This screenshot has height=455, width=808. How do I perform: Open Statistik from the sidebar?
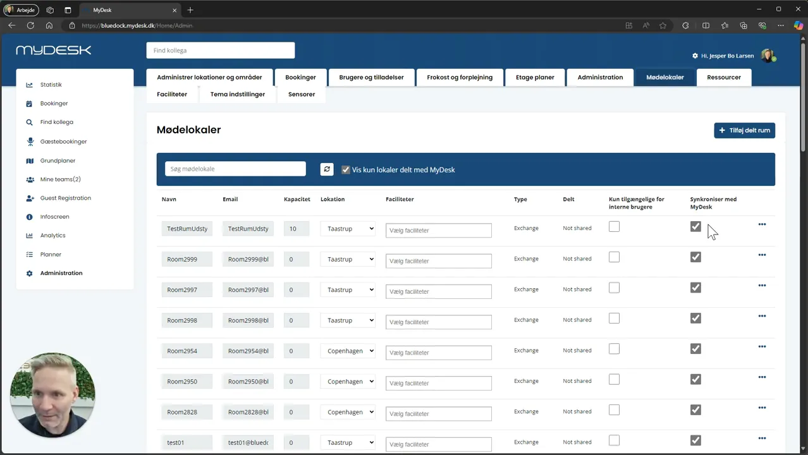click(x=51, y=85)
